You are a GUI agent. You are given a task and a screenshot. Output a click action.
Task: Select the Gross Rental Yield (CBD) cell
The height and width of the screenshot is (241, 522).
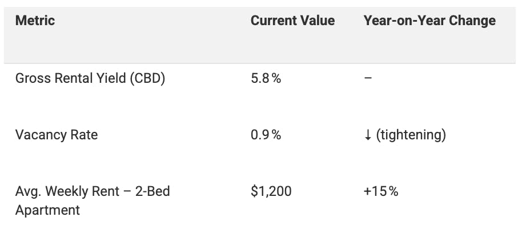pos(90,78)
